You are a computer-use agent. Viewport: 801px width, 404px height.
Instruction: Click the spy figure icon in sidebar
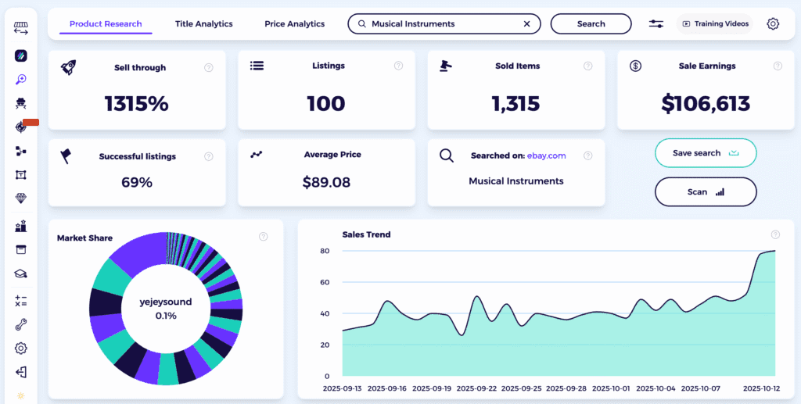tap(21, 103)
